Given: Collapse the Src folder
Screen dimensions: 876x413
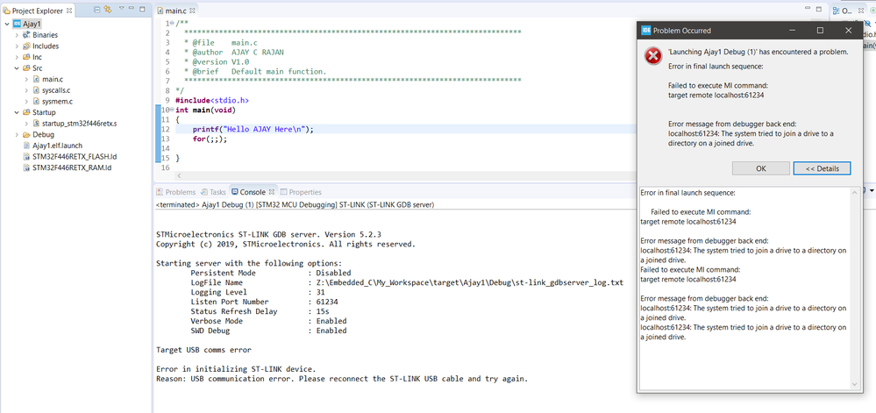Looking at the screenshot, I should click(x=17, y=68).
